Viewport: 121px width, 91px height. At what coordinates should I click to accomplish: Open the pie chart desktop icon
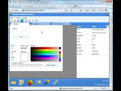tap(30, 82)
